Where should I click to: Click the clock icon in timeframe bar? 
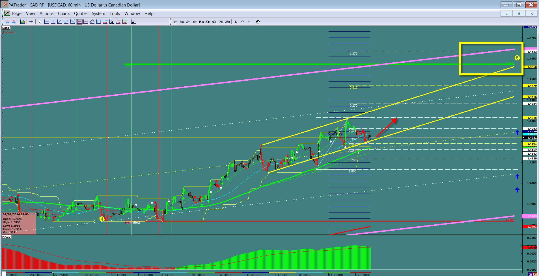tap(258, 22)
